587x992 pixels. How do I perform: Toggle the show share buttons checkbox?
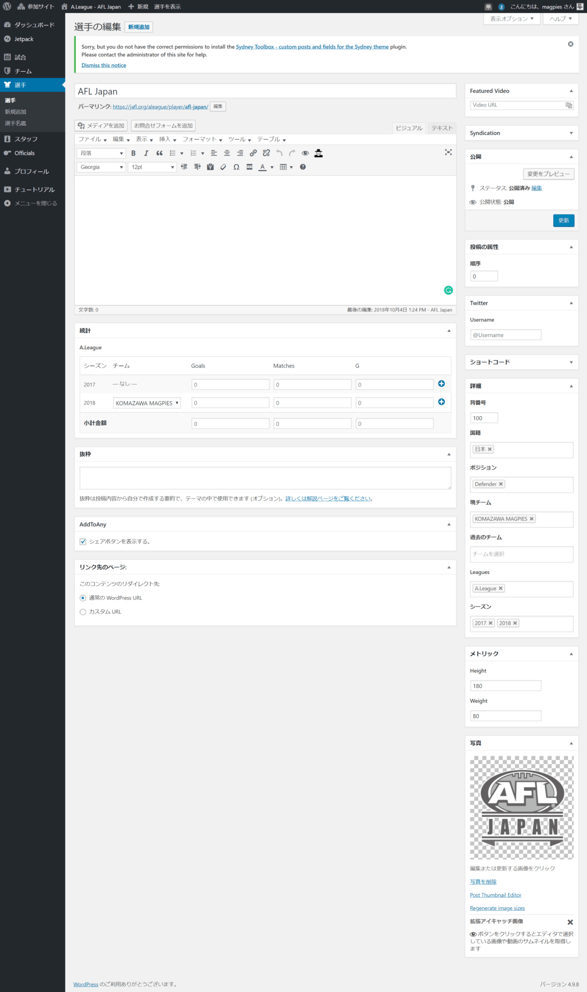[83, 542]
